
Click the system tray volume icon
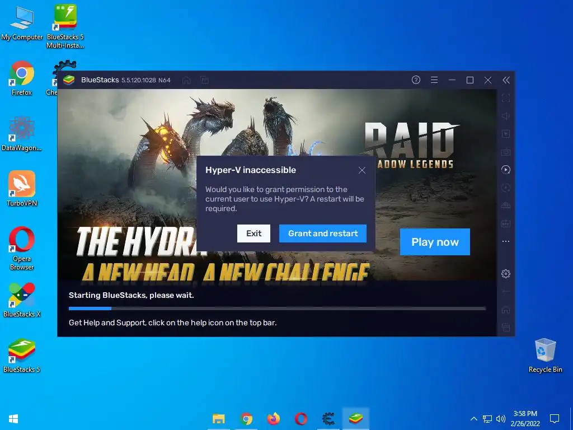501,419
